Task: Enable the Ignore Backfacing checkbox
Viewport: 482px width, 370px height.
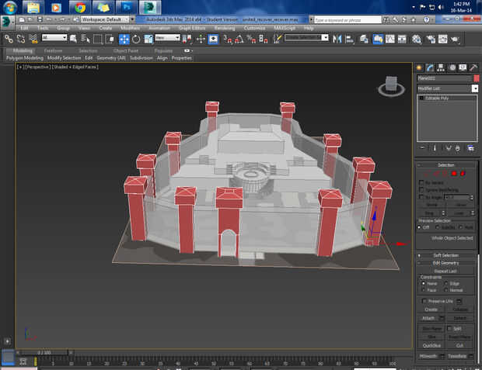Action: pos(422,189)
